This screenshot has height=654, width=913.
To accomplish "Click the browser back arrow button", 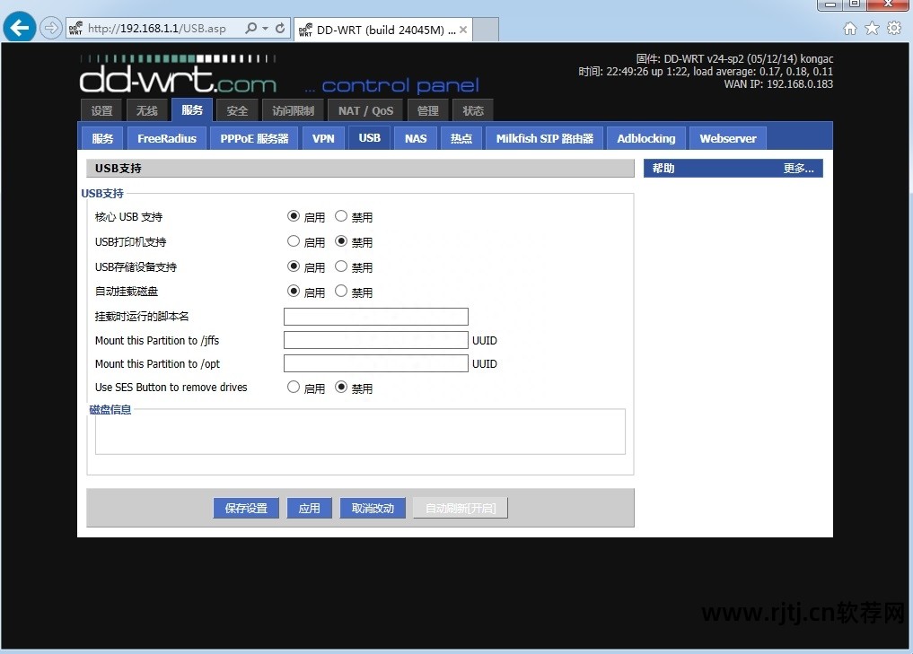I will [x=19, y=27].
